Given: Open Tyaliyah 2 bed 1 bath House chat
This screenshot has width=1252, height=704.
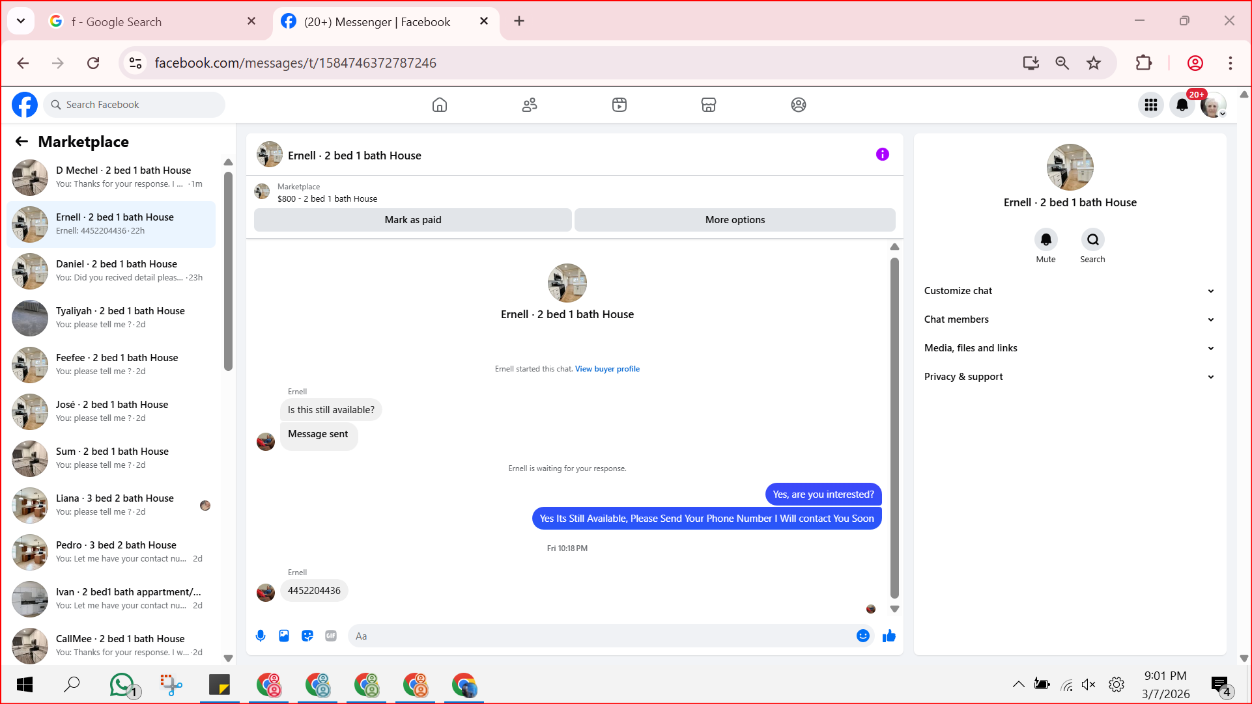Looking at the screenshot, I should [111, 318].
